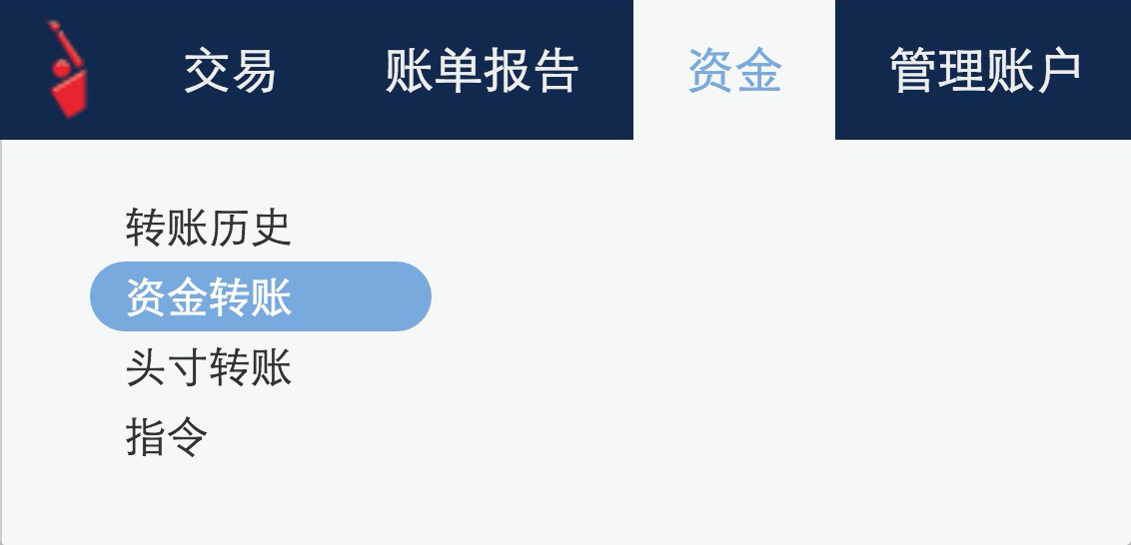
Task: Collapse the active 资金 menu tab
Action: pyautogui.click(x=734, y=70)
